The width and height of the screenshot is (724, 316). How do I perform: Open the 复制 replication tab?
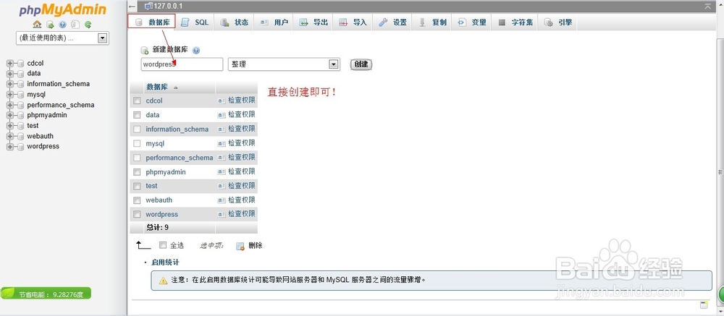pos(432,22)
